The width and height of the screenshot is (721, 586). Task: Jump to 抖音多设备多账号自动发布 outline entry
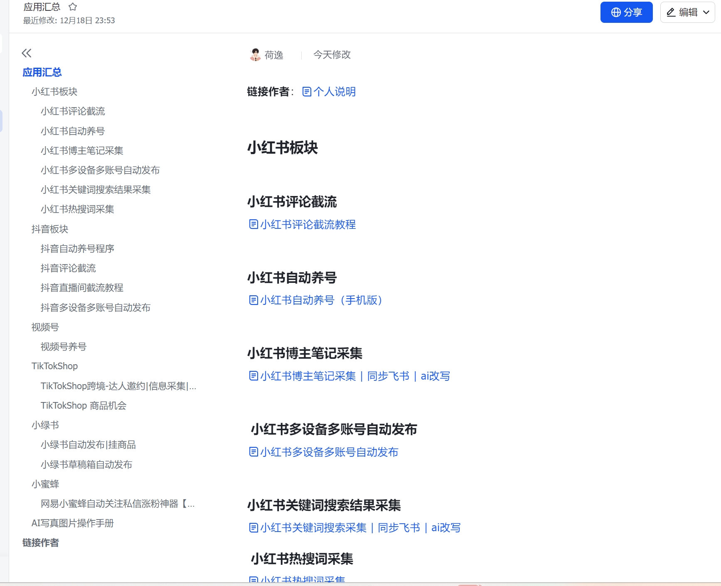coord(96,307)
